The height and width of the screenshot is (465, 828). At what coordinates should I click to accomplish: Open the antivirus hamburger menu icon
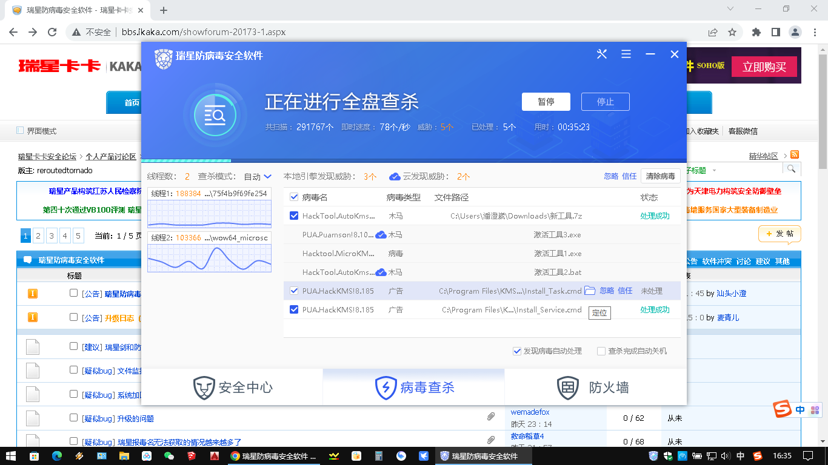(626, 54)
